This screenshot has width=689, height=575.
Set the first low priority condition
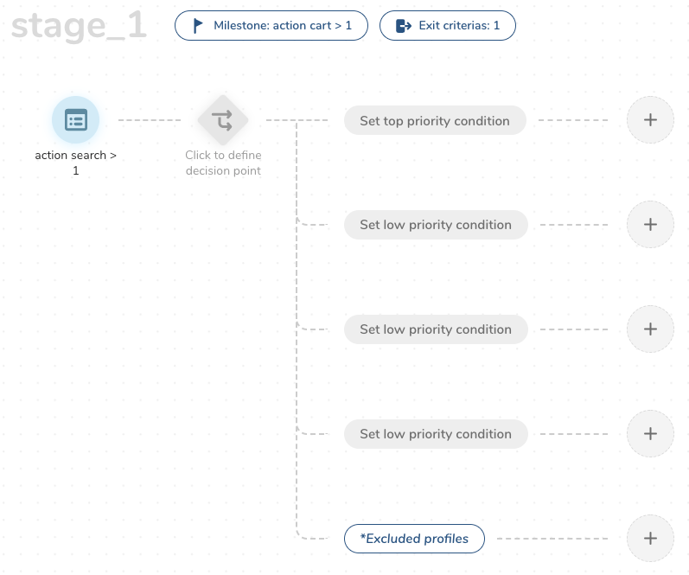coord(435,225)
